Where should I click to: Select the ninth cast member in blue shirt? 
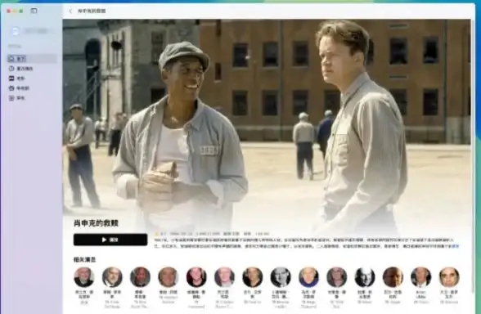pos(308,277)
